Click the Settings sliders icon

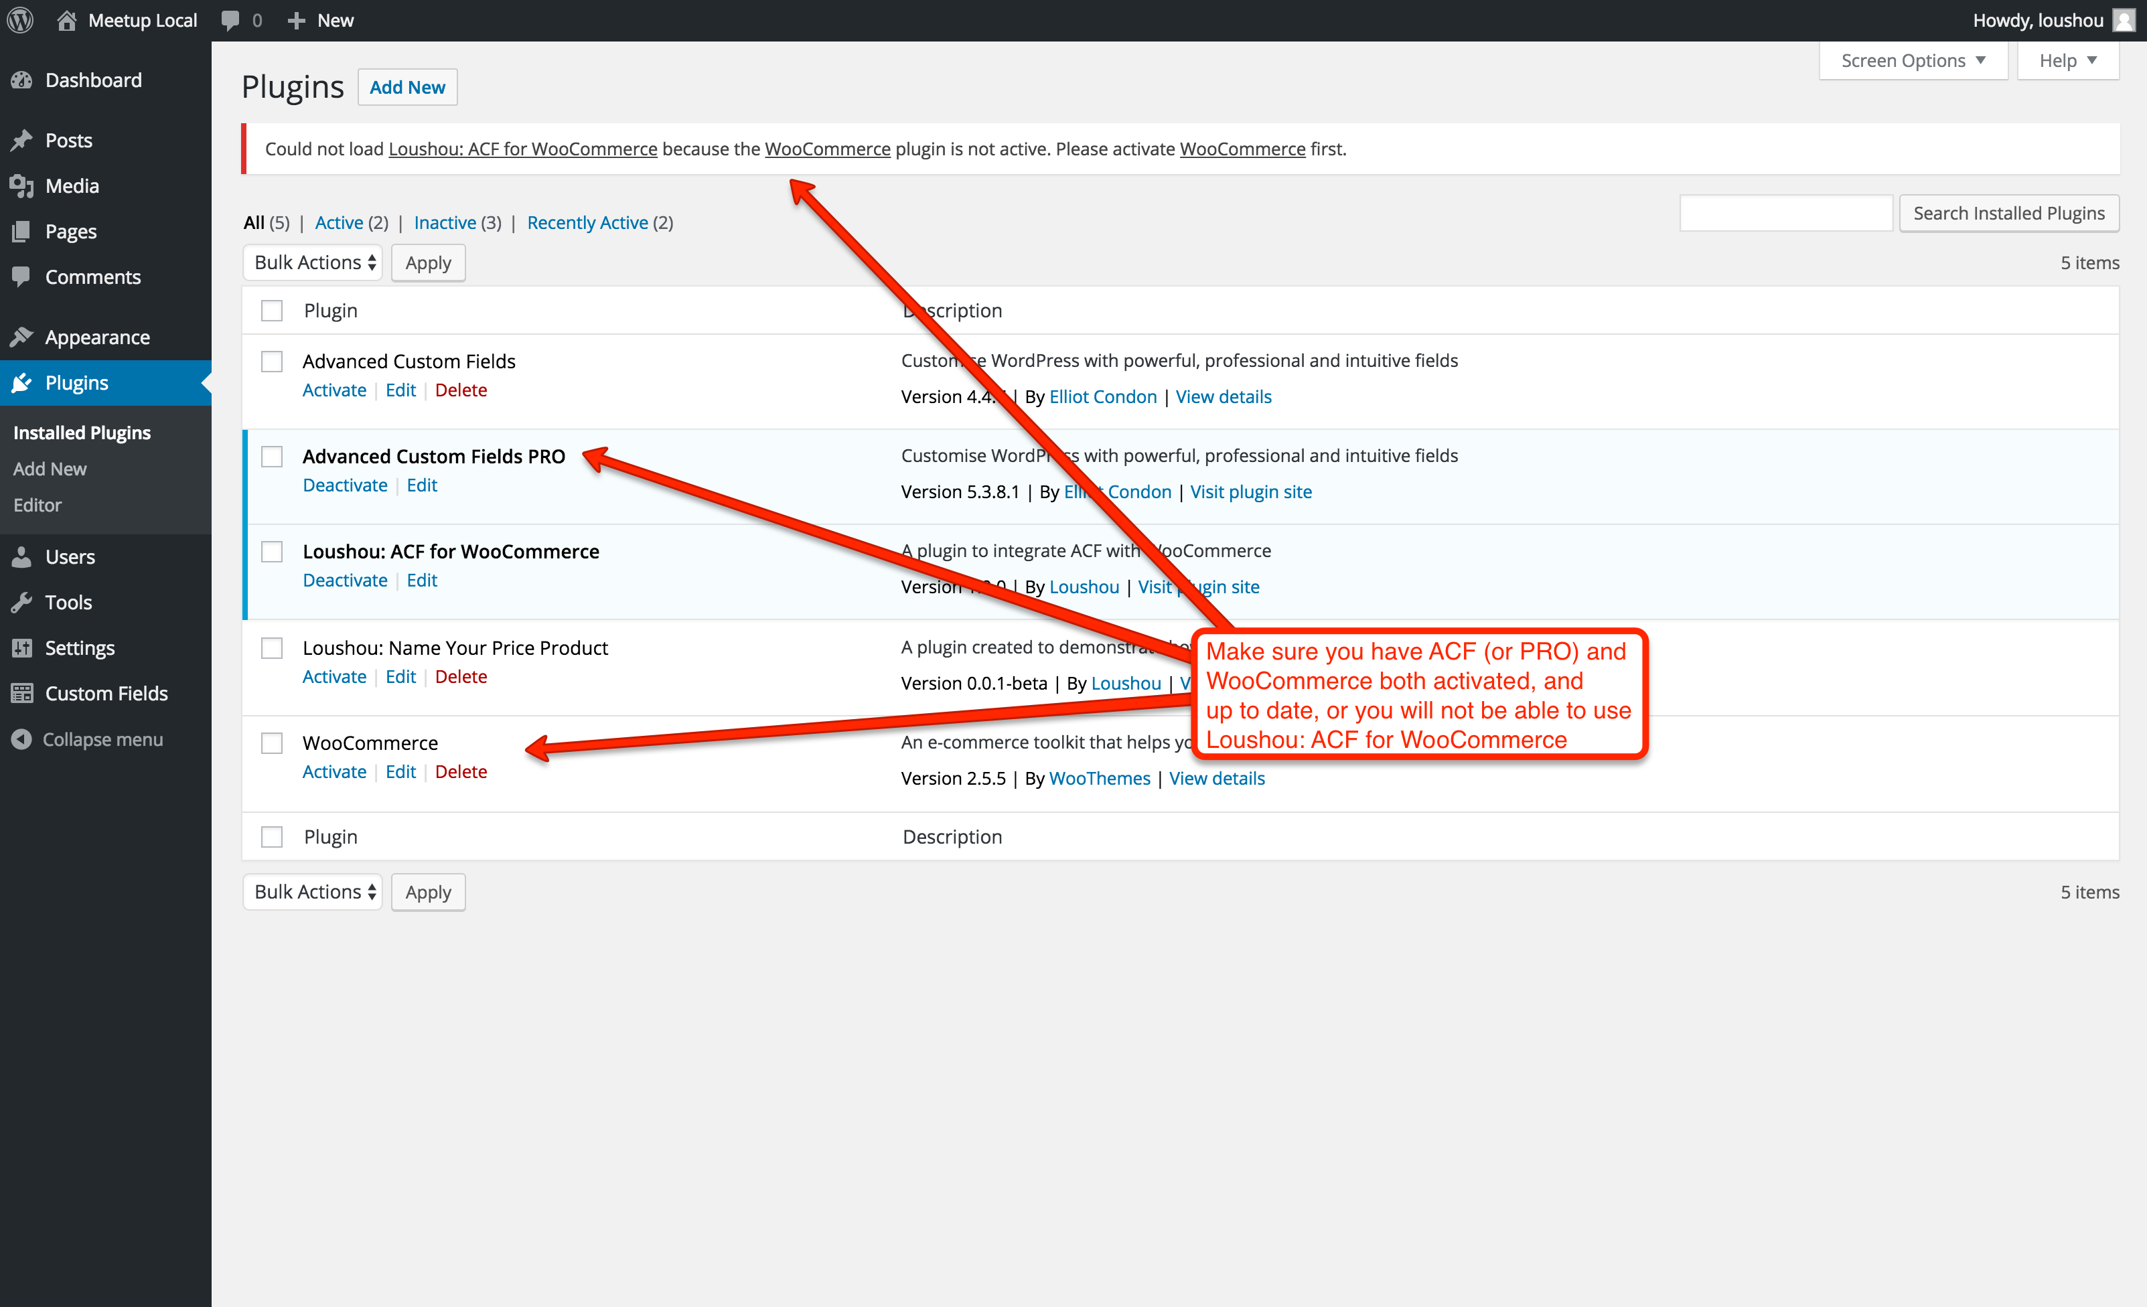22,647
